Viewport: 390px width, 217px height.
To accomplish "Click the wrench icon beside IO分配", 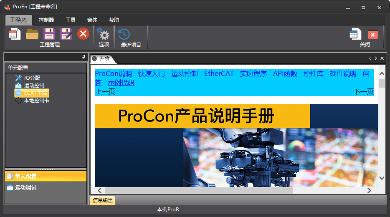I will click(x=18, y=78).
